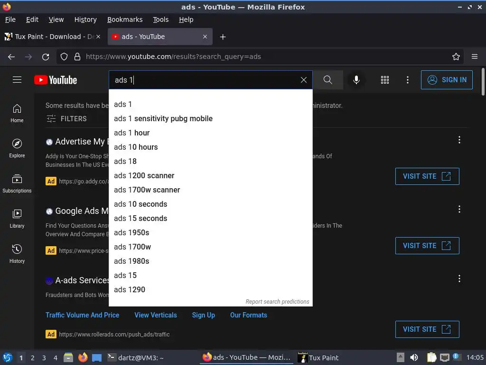Open the YouTube hamburger guide menu
The width and height of the screenshot is (486, 365).
pyautogui.click(x=17, y=80)
